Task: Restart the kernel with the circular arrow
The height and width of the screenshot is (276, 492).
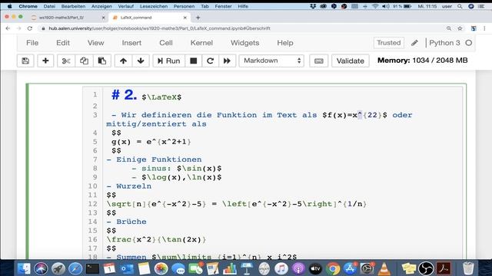Action: click(210, 61)
